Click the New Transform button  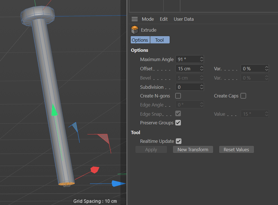tap(193, 150)
